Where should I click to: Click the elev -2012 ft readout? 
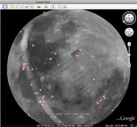tap(85, 126)
